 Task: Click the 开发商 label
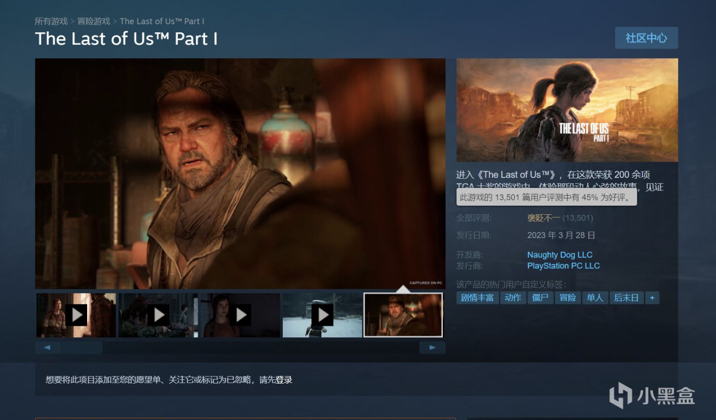coord(470,255)
